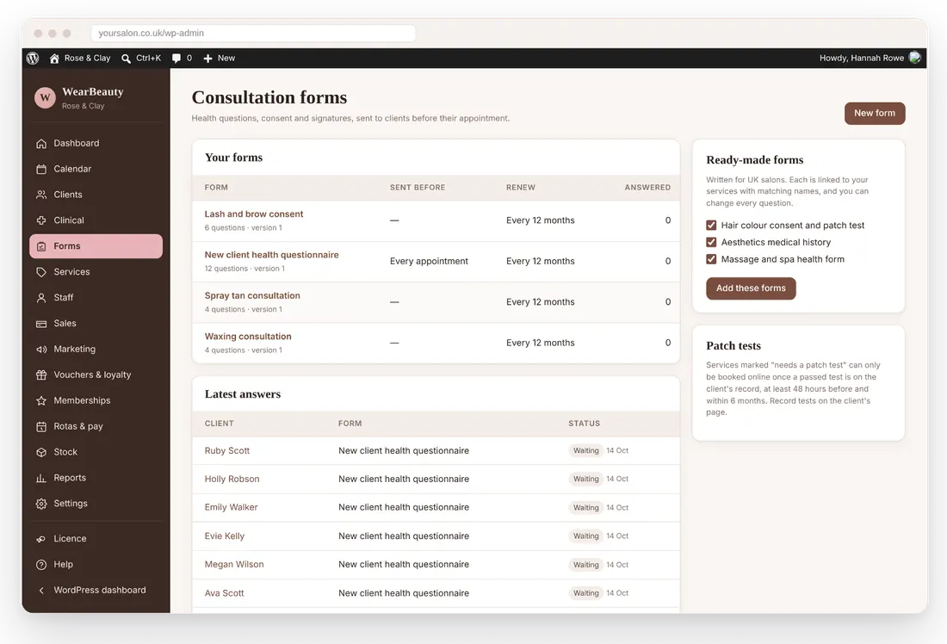Go to the Calendar menu label
The width and height of the screenshot is (947, 644).
(72, 169)
